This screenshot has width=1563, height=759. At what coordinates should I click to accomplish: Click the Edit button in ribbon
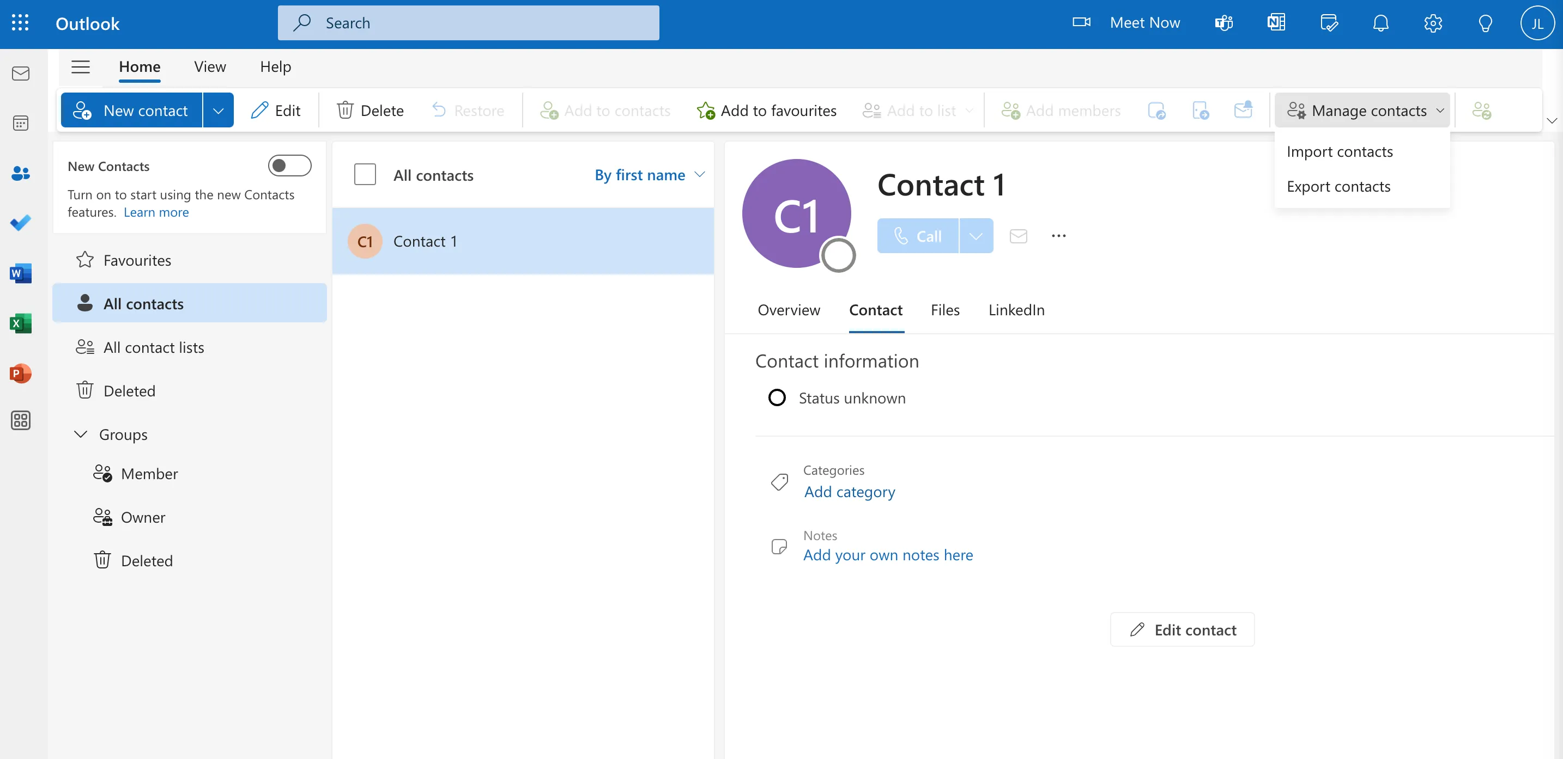coord(275,111)
